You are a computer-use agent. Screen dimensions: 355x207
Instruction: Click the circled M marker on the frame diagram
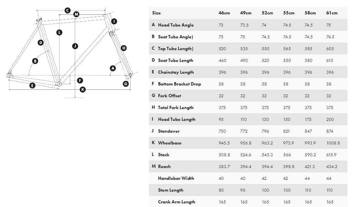coord(76,14)
